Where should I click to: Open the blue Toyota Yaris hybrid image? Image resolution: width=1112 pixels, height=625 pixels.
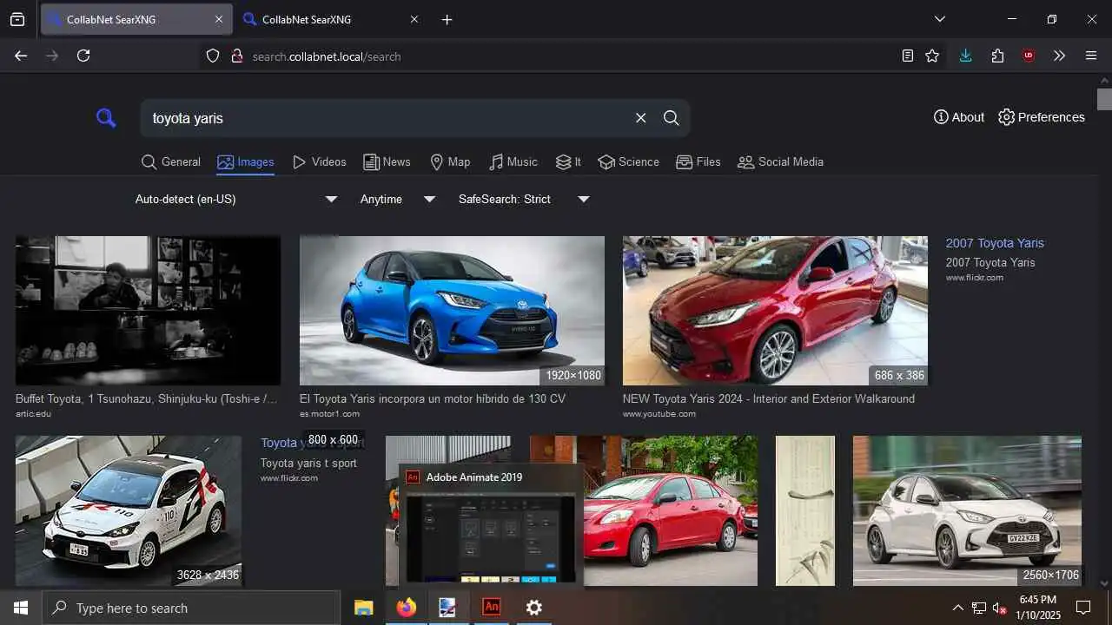click(x=452, y=311)
